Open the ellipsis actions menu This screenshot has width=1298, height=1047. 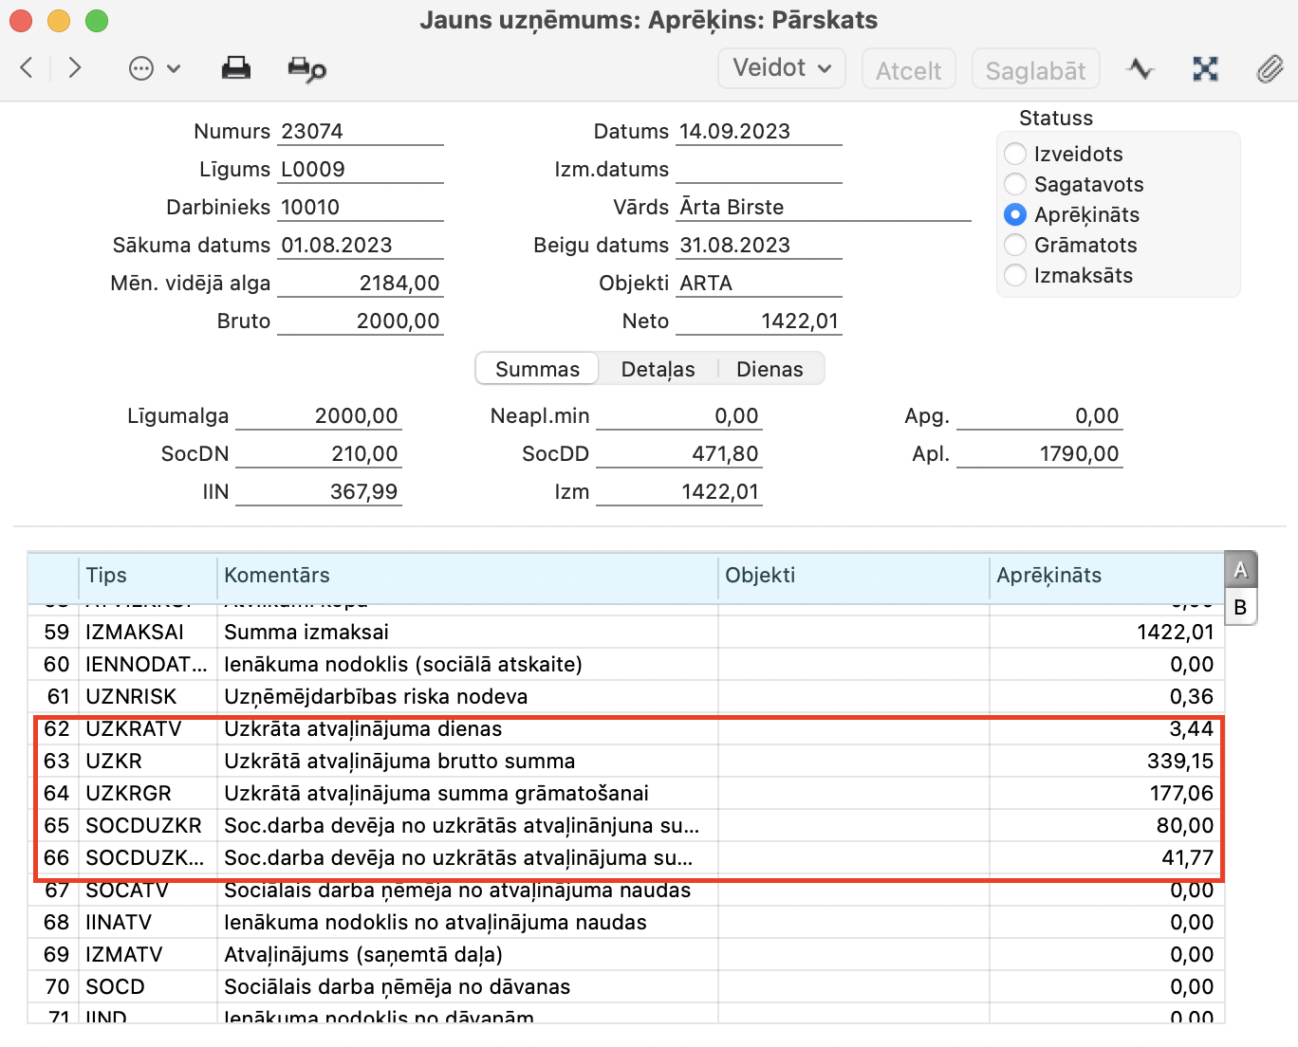154,68
